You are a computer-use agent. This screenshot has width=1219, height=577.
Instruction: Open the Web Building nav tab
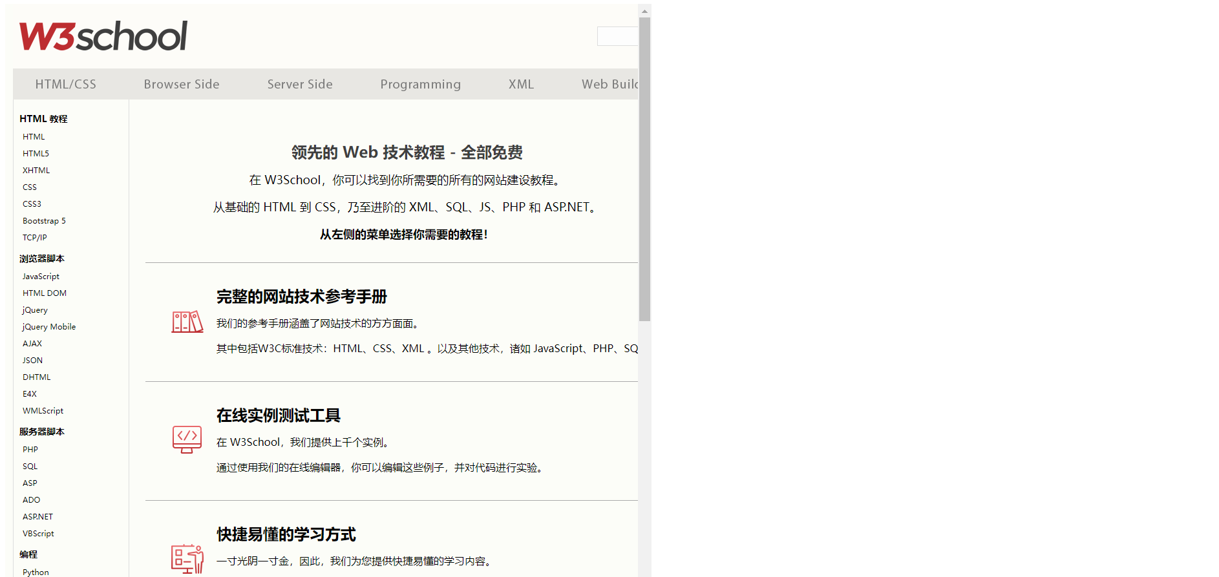(x=609, y=84)
